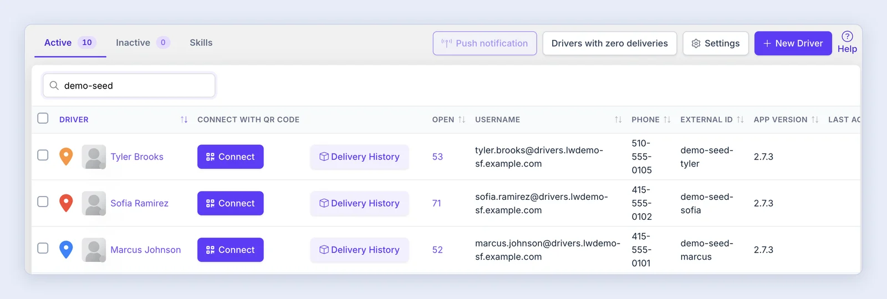Open Marcus Johnson driver profile link
887x299 pixels.
pos(146,250)
